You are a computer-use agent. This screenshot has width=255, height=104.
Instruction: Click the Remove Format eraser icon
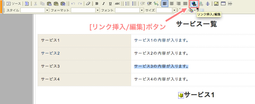(x=88, y=4)
